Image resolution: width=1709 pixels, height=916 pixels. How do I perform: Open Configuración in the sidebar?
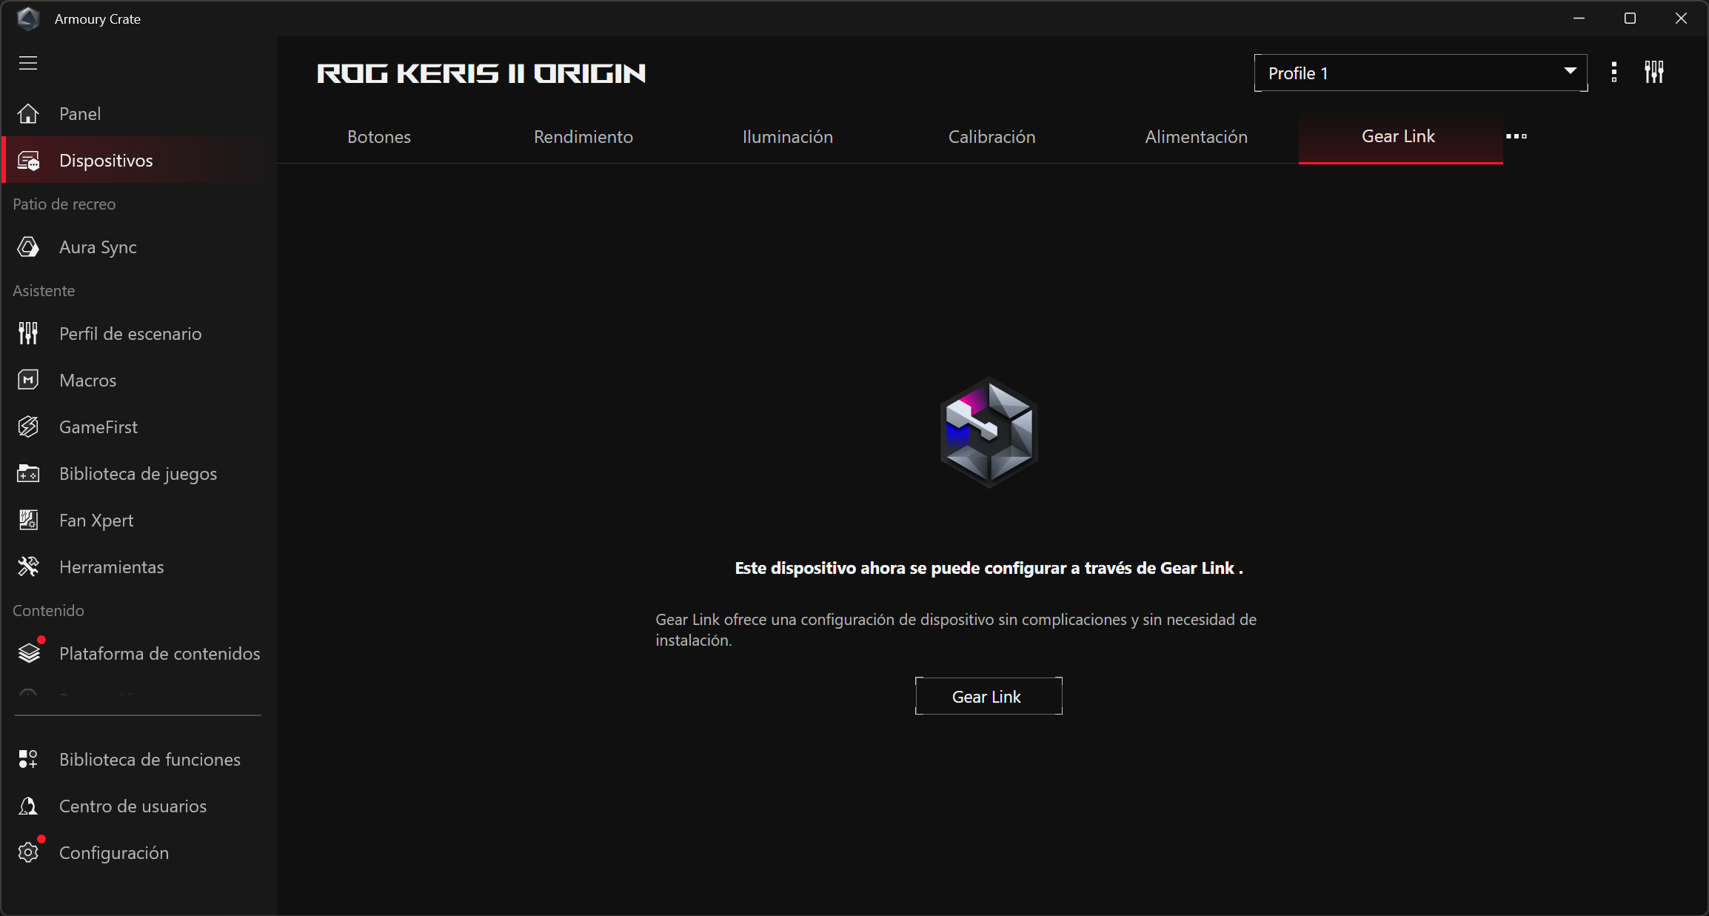(x=139, y=853)
